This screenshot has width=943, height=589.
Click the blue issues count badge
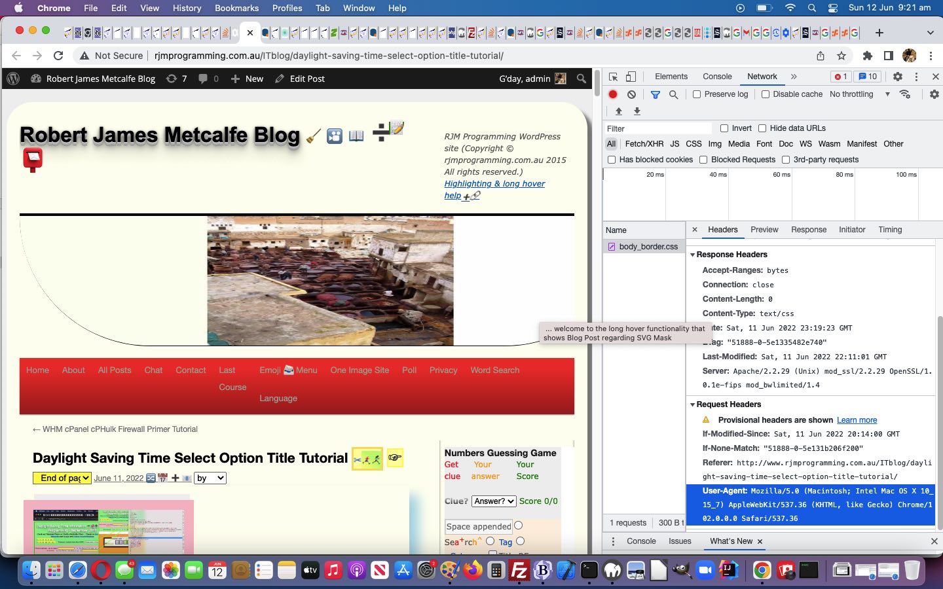pyautogui.click(x=868, y=77)
